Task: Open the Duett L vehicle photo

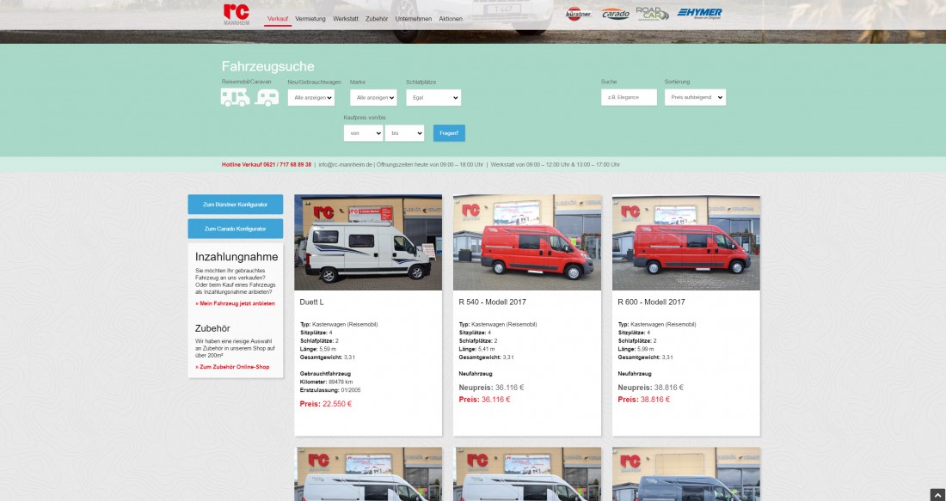Action: pyautogui.click(x=368, y=242)
